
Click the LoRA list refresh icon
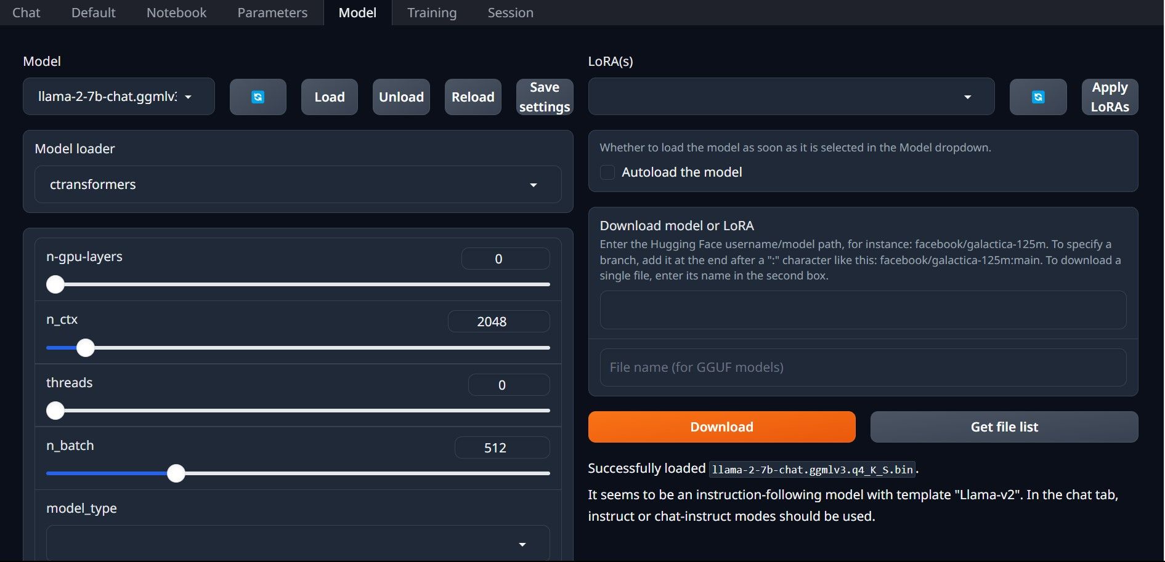point(1037,97)
